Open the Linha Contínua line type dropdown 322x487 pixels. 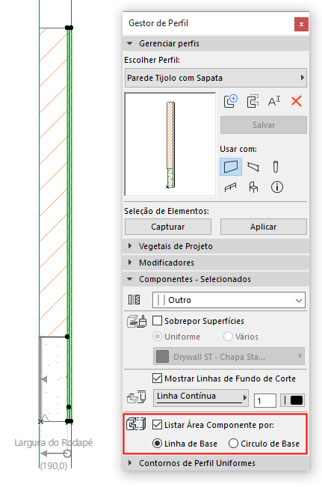point(201,398)
